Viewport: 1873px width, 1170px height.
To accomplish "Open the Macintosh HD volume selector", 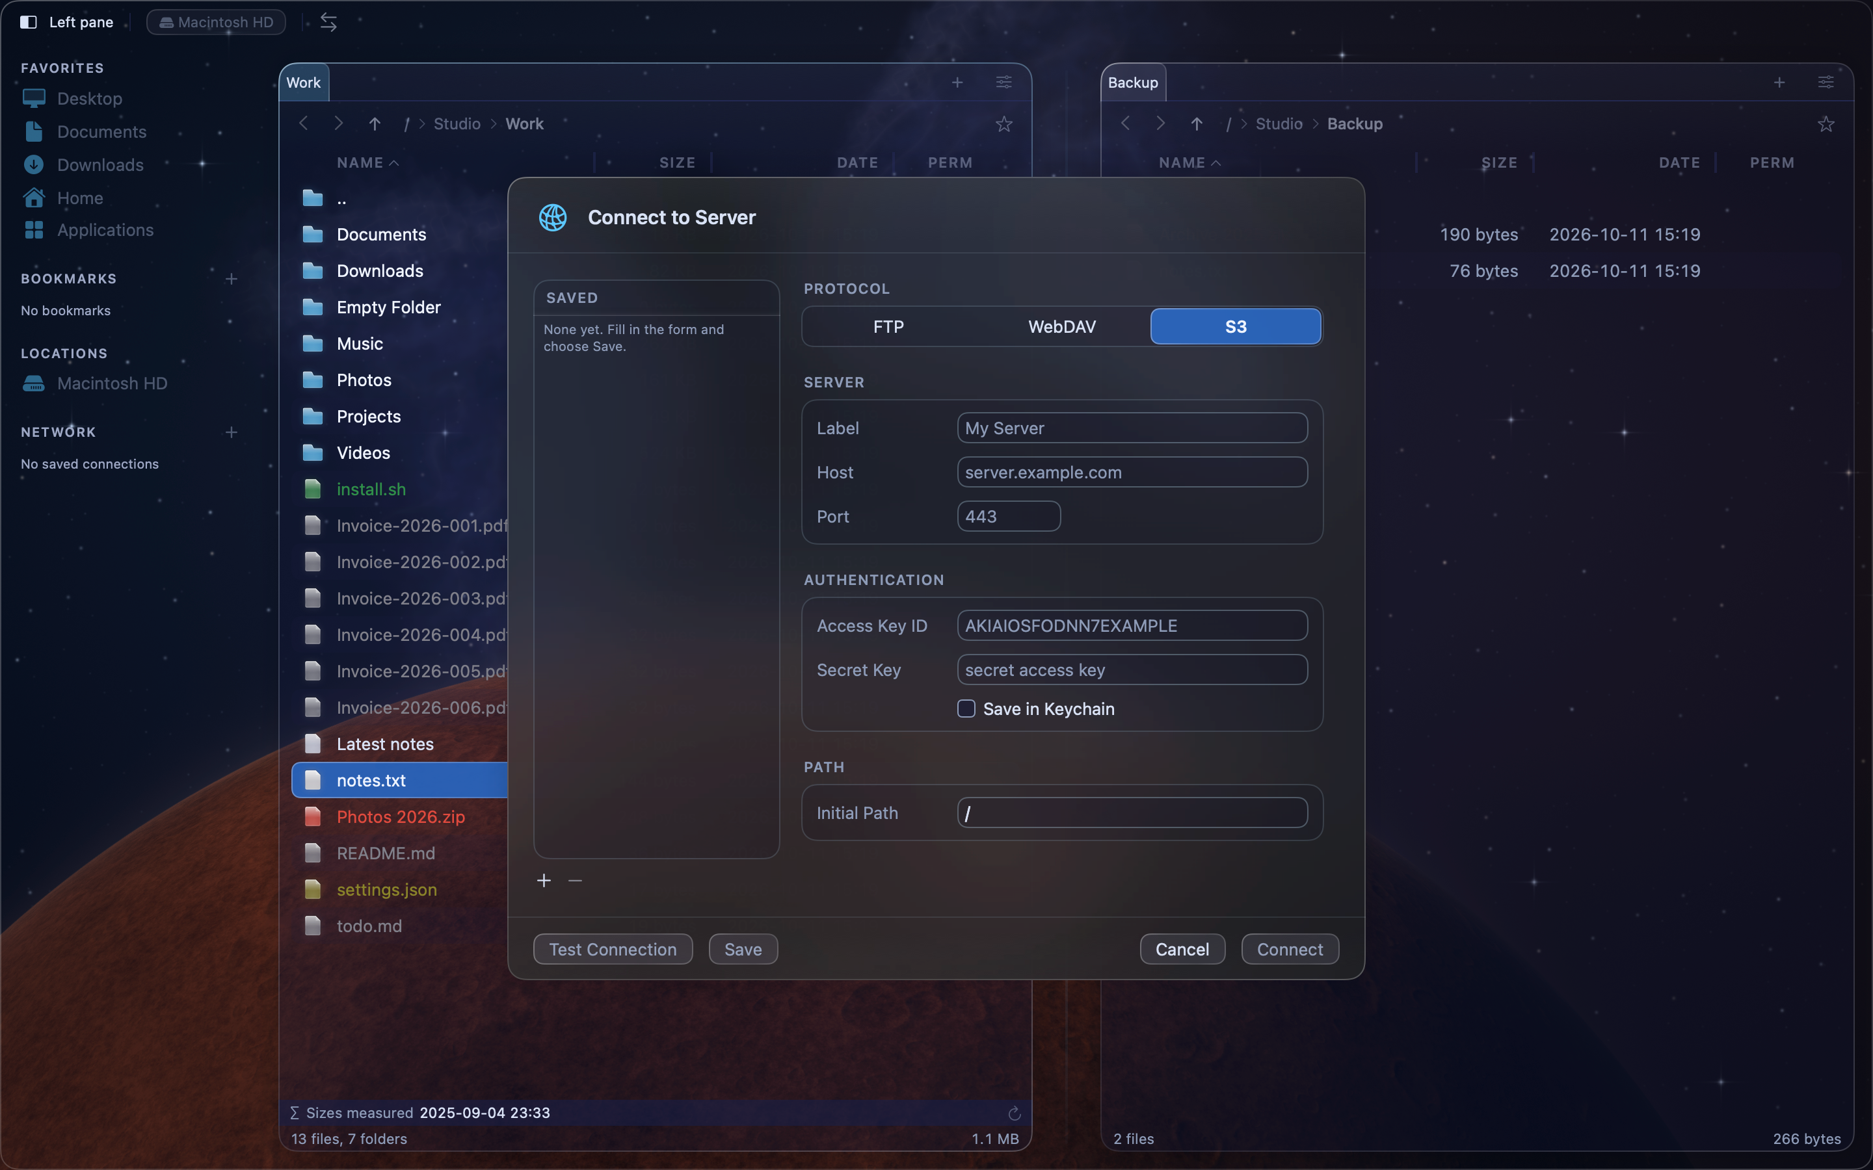I will [x=216, y=21].
